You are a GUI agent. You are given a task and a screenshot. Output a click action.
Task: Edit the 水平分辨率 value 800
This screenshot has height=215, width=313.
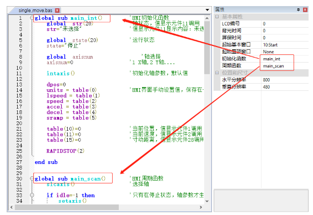pos(285,80)
